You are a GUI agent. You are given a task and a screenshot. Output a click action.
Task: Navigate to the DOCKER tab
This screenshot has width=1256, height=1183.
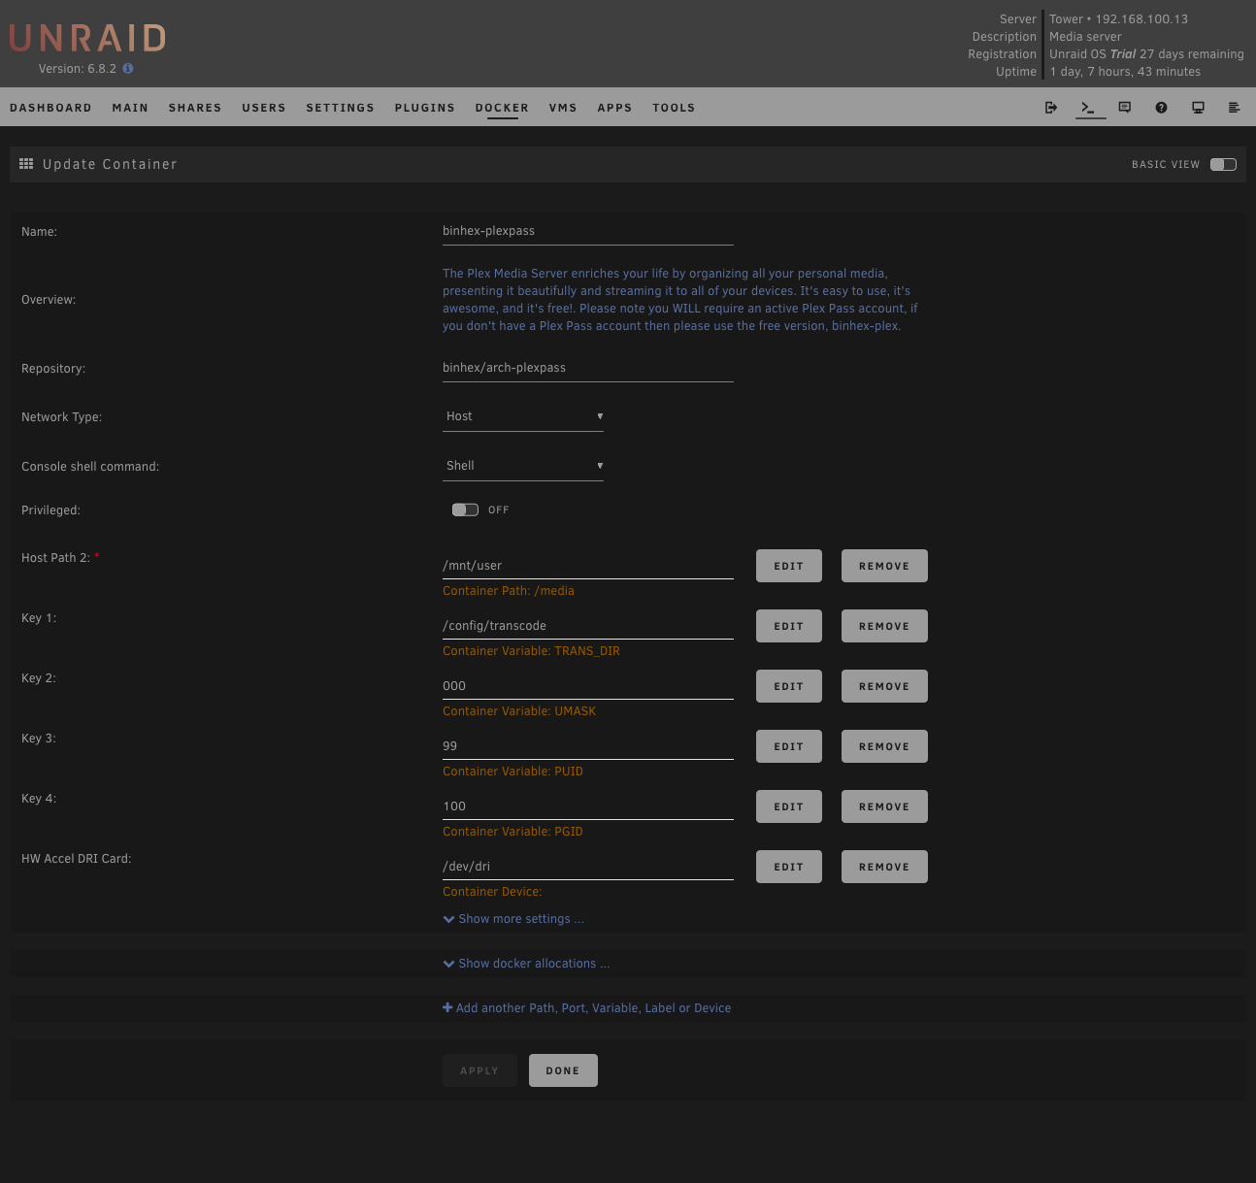tap(502, 108)
